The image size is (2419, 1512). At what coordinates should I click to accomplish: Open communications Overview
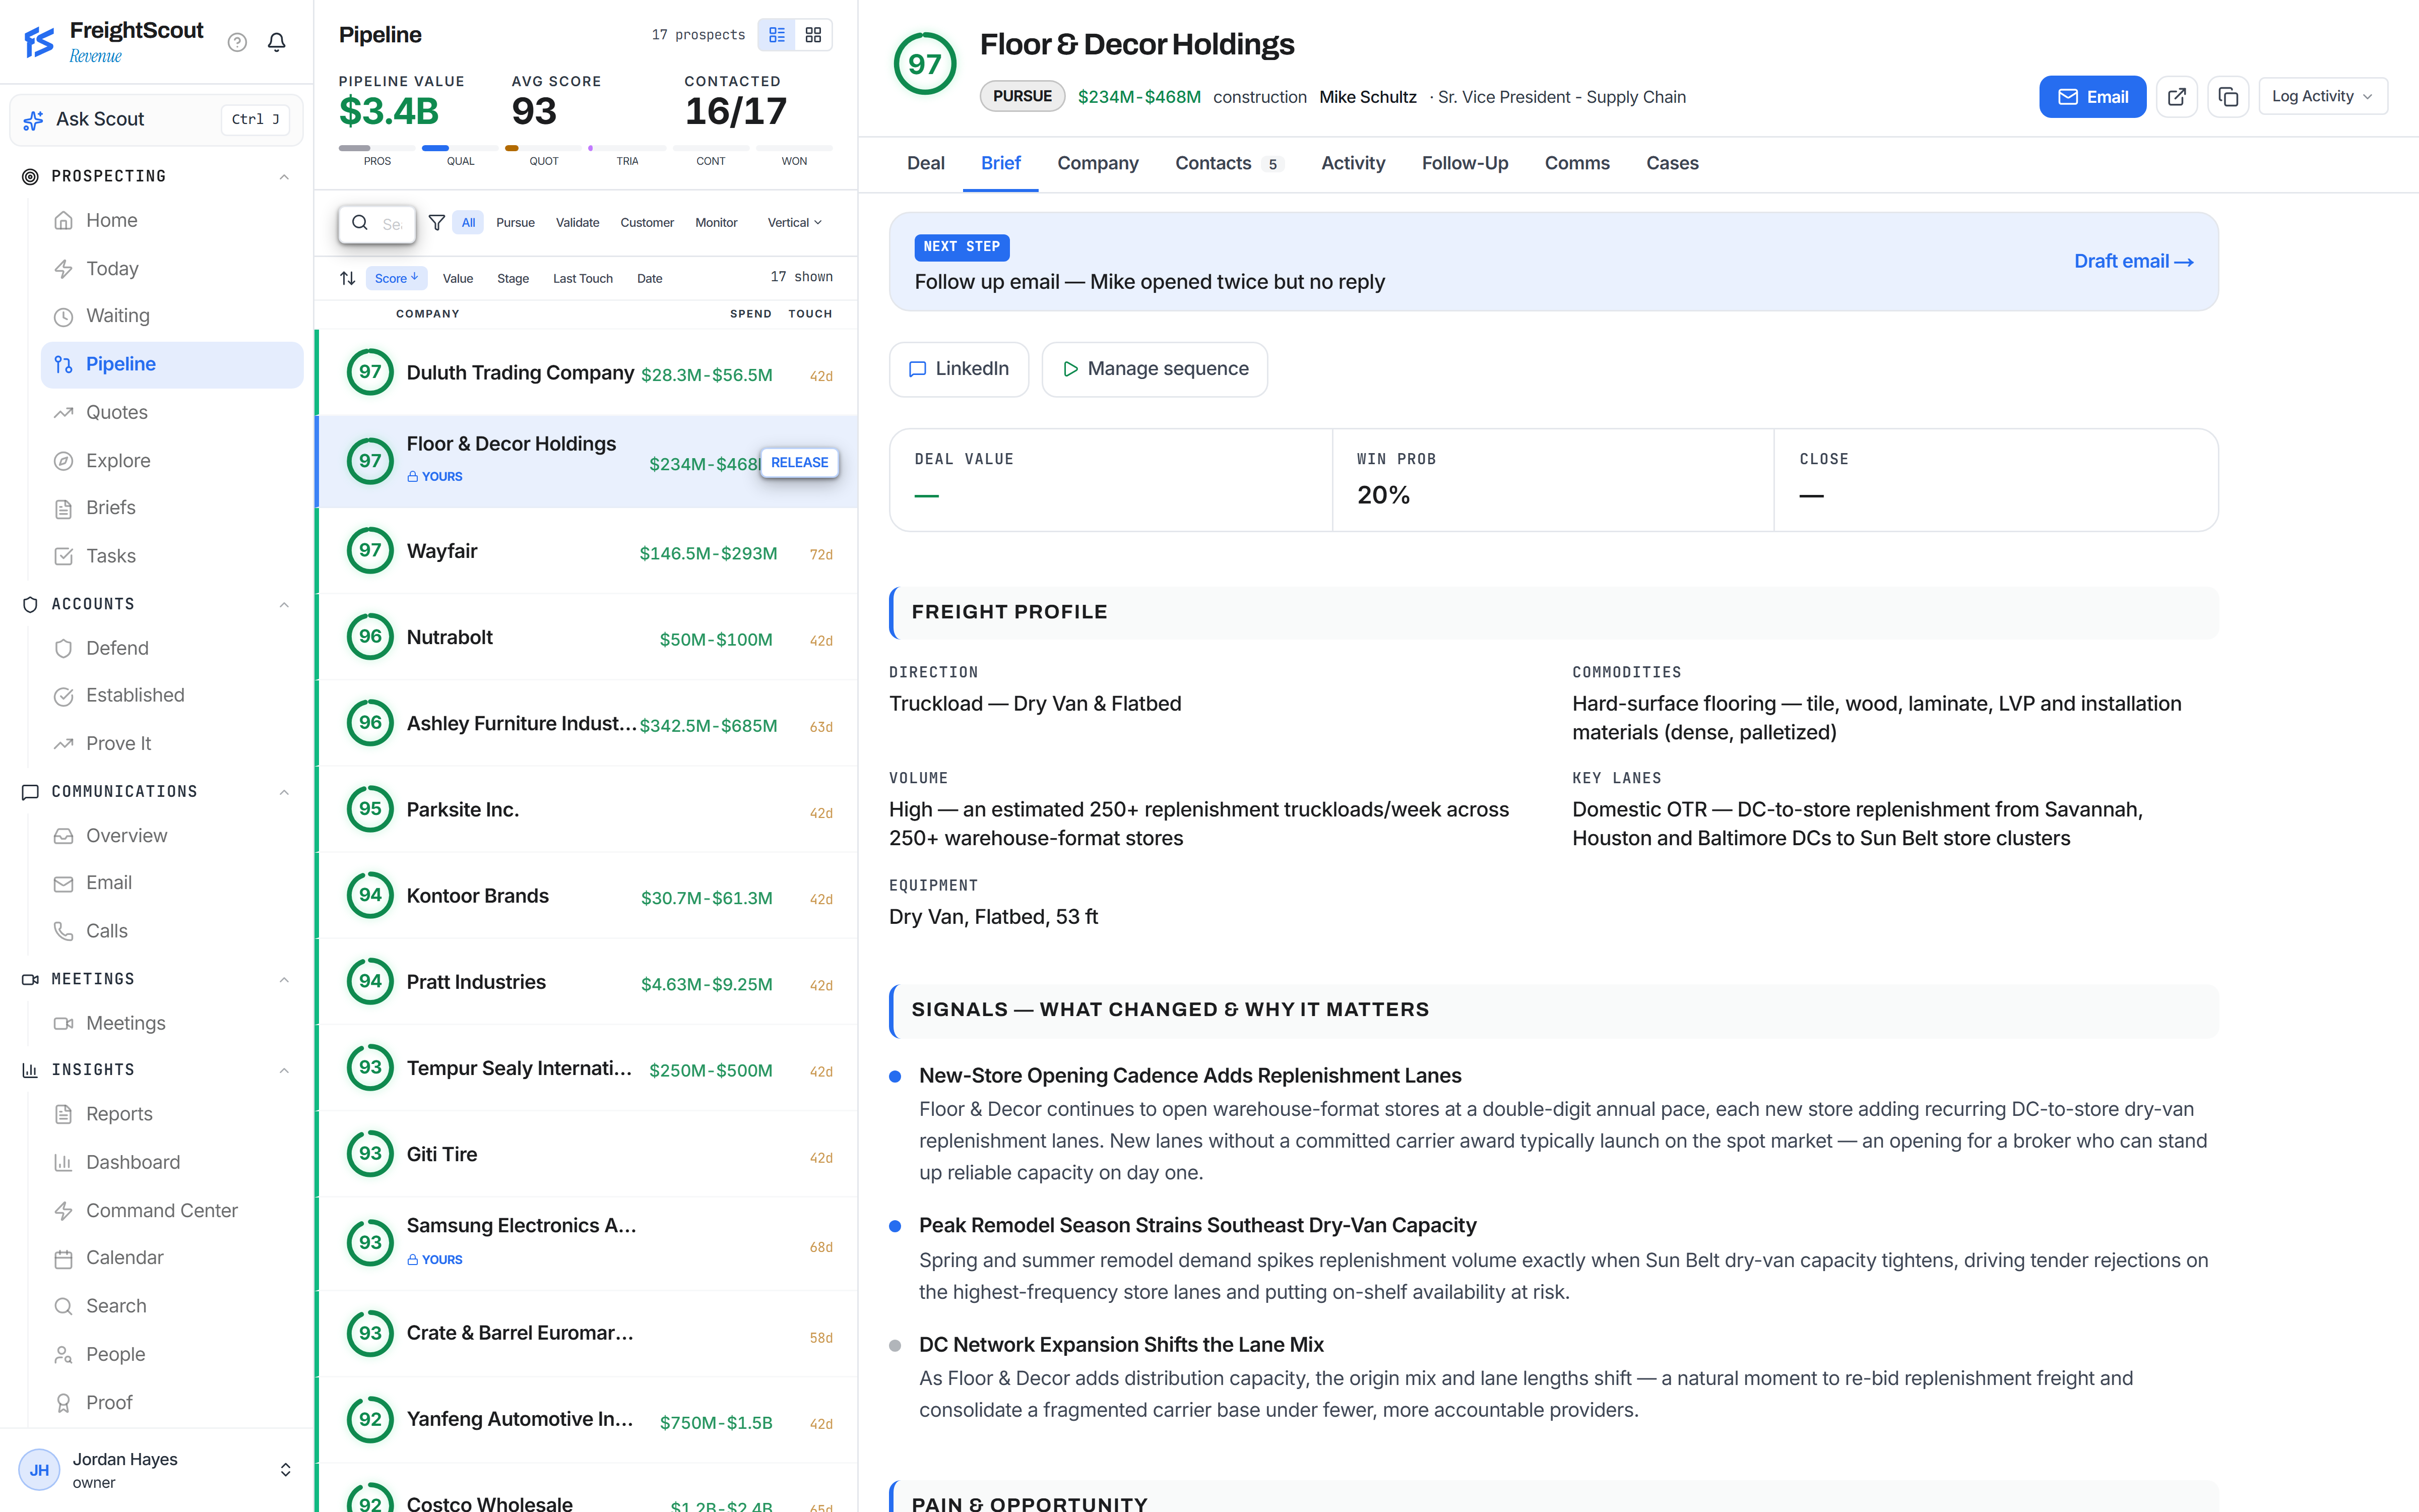pyautogui.click(x=172, y=836)
